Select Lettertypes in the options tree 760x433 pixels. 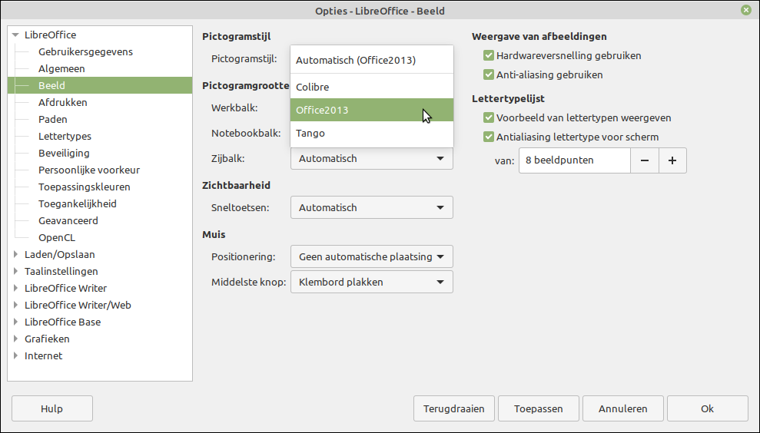tap(65, 136)
